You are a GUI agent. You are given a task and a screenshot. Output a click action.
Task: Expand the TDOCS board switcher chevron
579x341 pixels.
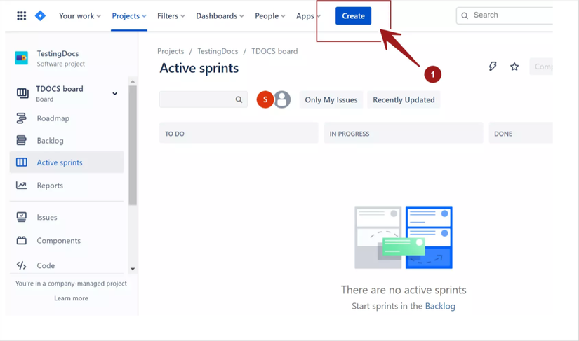click(x=115, y=94)
